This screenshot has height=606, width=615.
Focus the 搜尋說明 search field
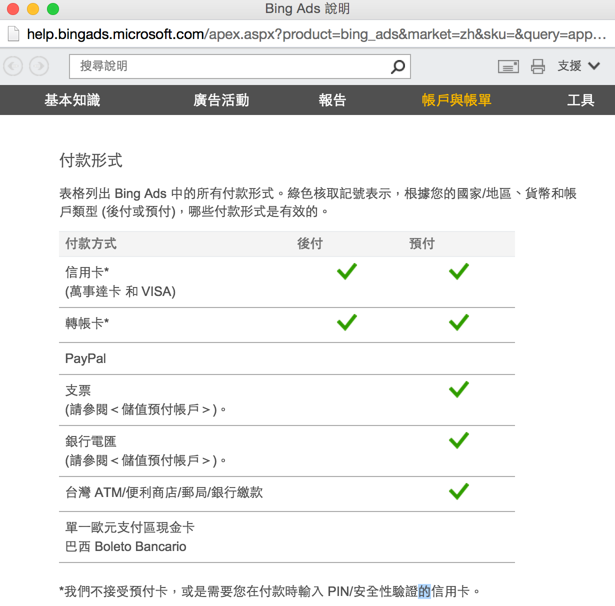tap(240, 66)
